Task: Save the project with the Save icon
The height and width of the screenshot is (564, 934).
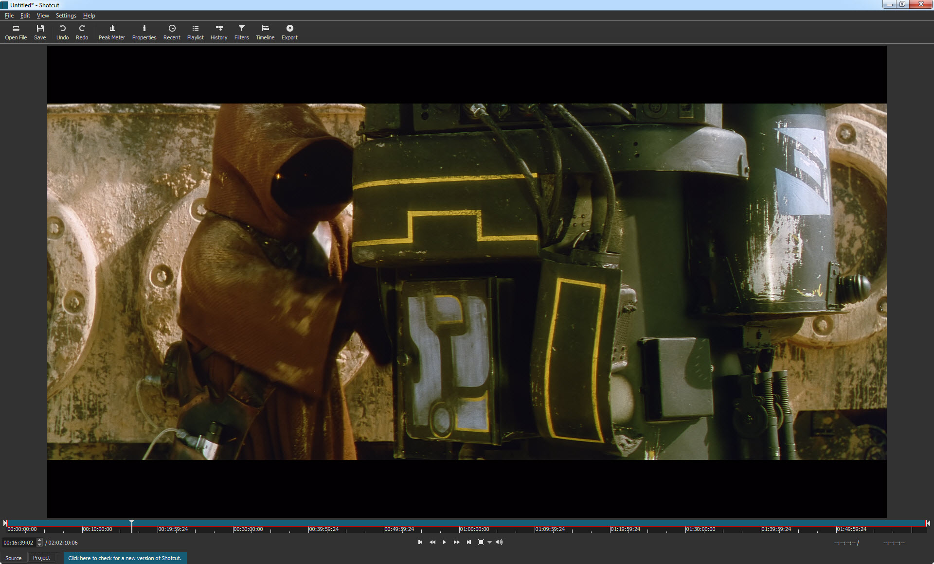Action: [x=40, y=32]
